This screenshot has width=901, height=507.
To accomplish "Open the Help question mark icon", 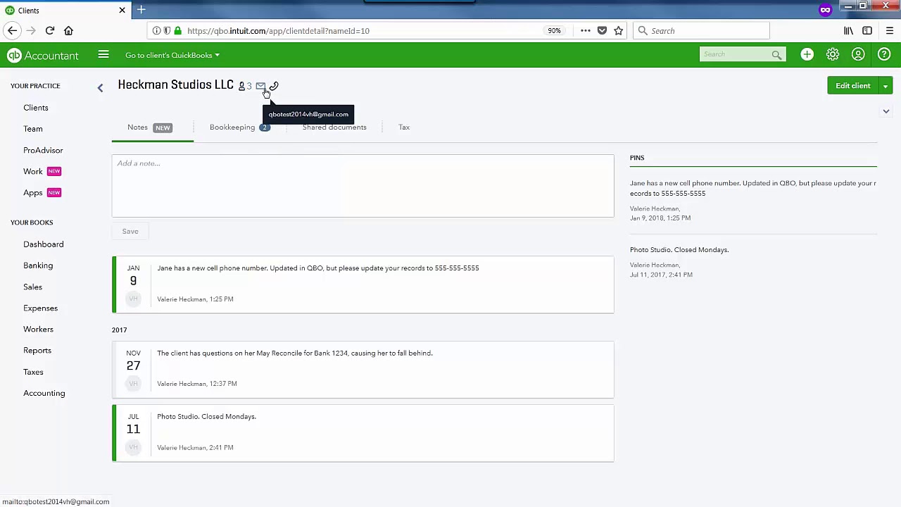I will [x=884, y=55].
